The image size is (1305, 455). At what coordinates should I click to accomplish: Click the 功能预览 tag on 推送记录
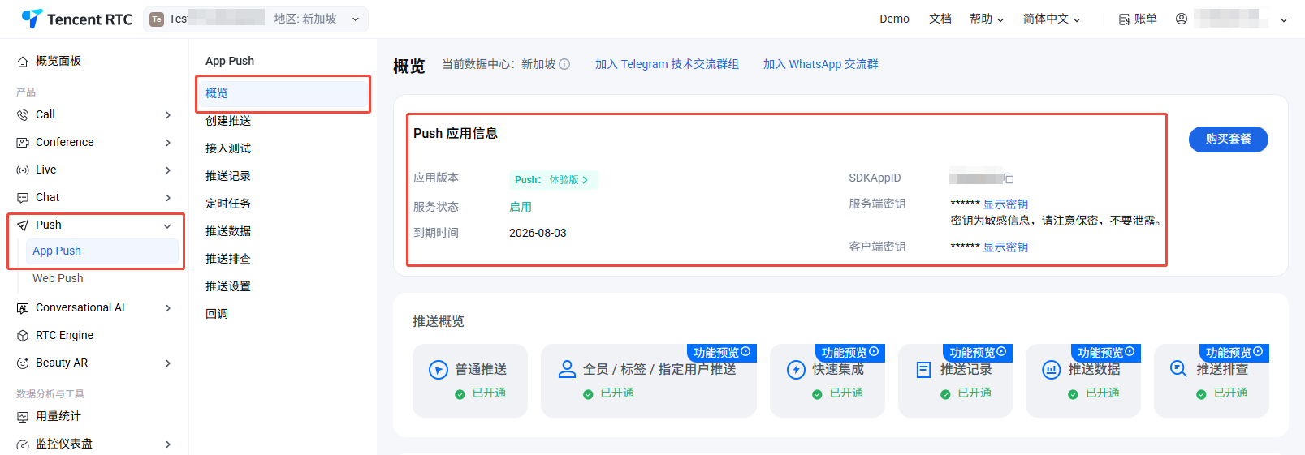click(x=978, y=353)
